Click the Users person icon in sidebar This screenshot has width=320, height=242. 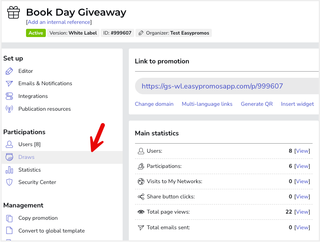(x=9, y=144)
